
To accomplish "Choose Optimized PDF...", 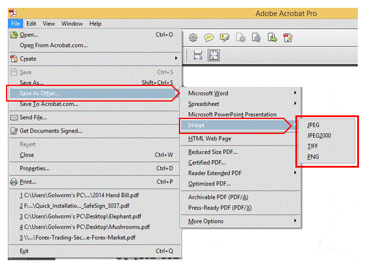I will 240,184.
